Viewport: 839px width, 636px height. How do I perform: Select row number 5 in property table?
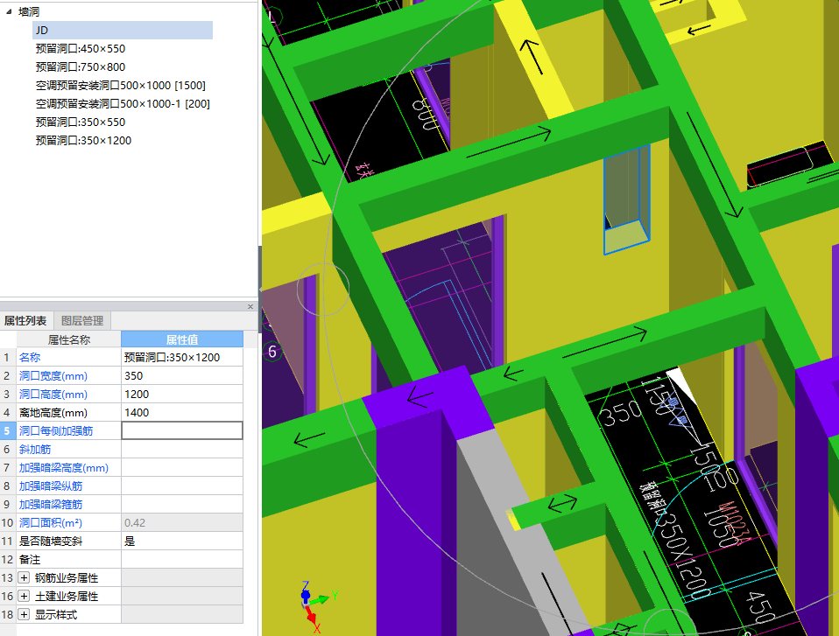[x=7, y=430]
